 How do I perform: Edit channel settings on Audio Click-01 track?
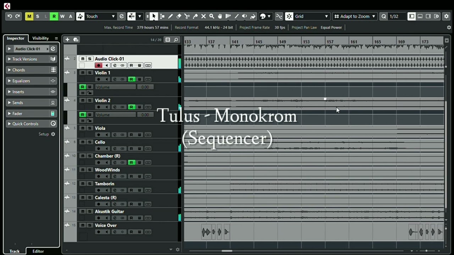click(x=115, y=66)
